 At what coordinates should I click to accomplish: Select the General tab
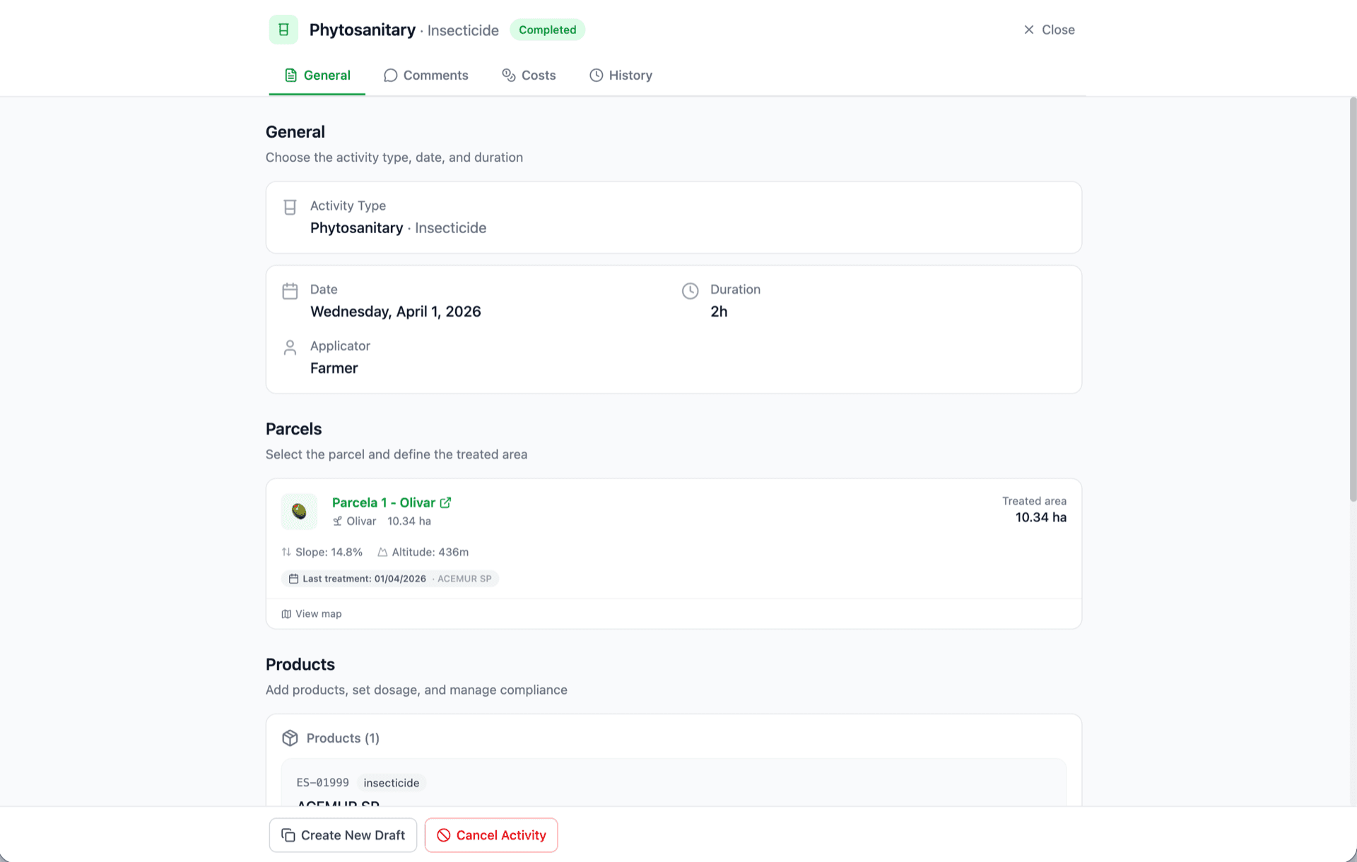tap(317, 75)
